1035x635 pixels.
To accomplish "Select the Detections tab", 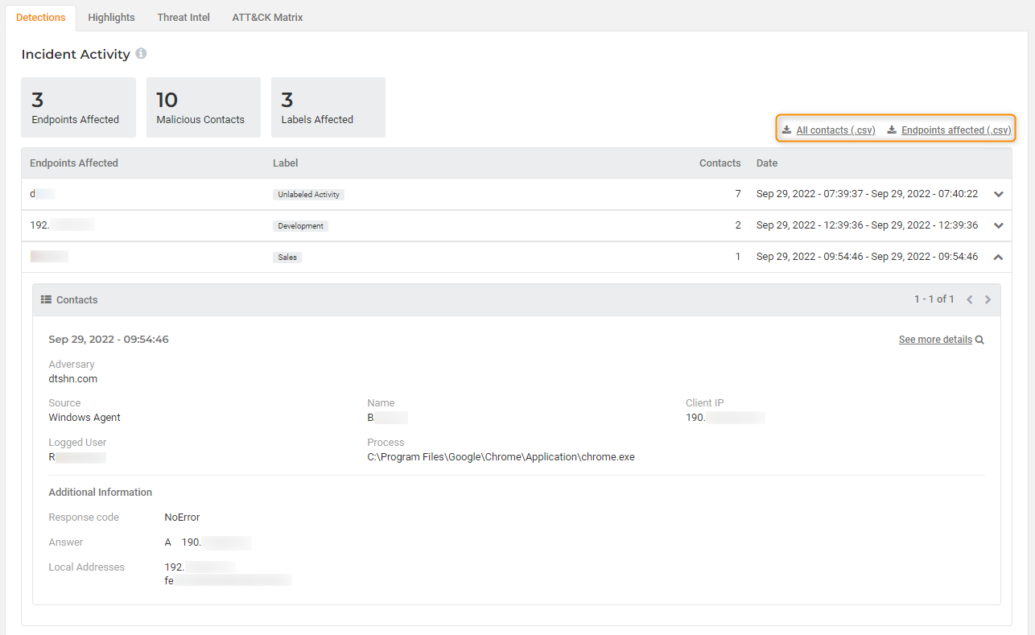I will tap(41, 17).
